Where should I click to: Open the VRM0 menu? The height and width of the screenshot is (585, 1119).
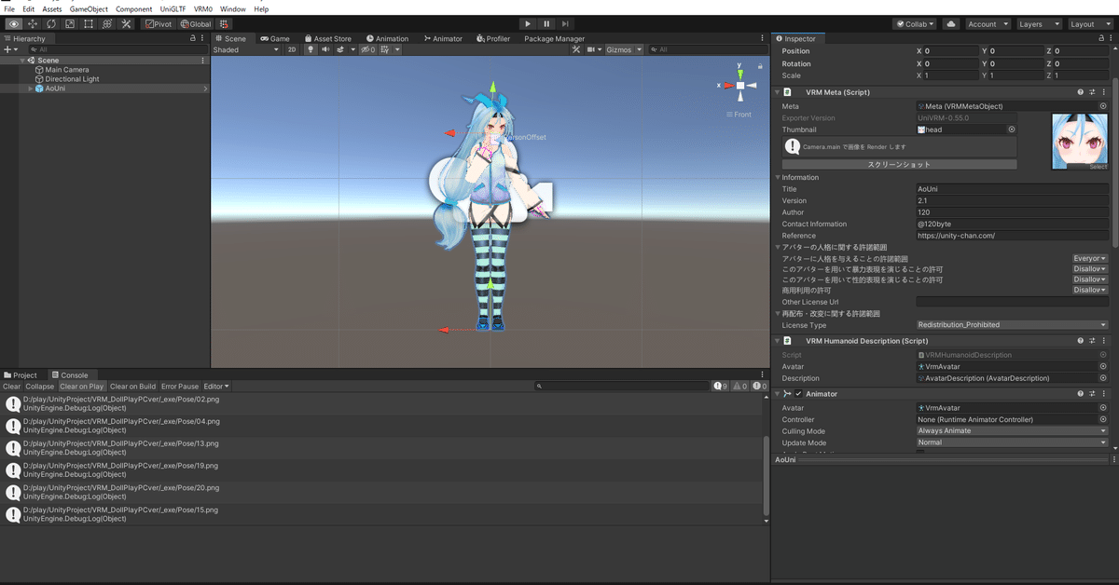pos(203,8)
